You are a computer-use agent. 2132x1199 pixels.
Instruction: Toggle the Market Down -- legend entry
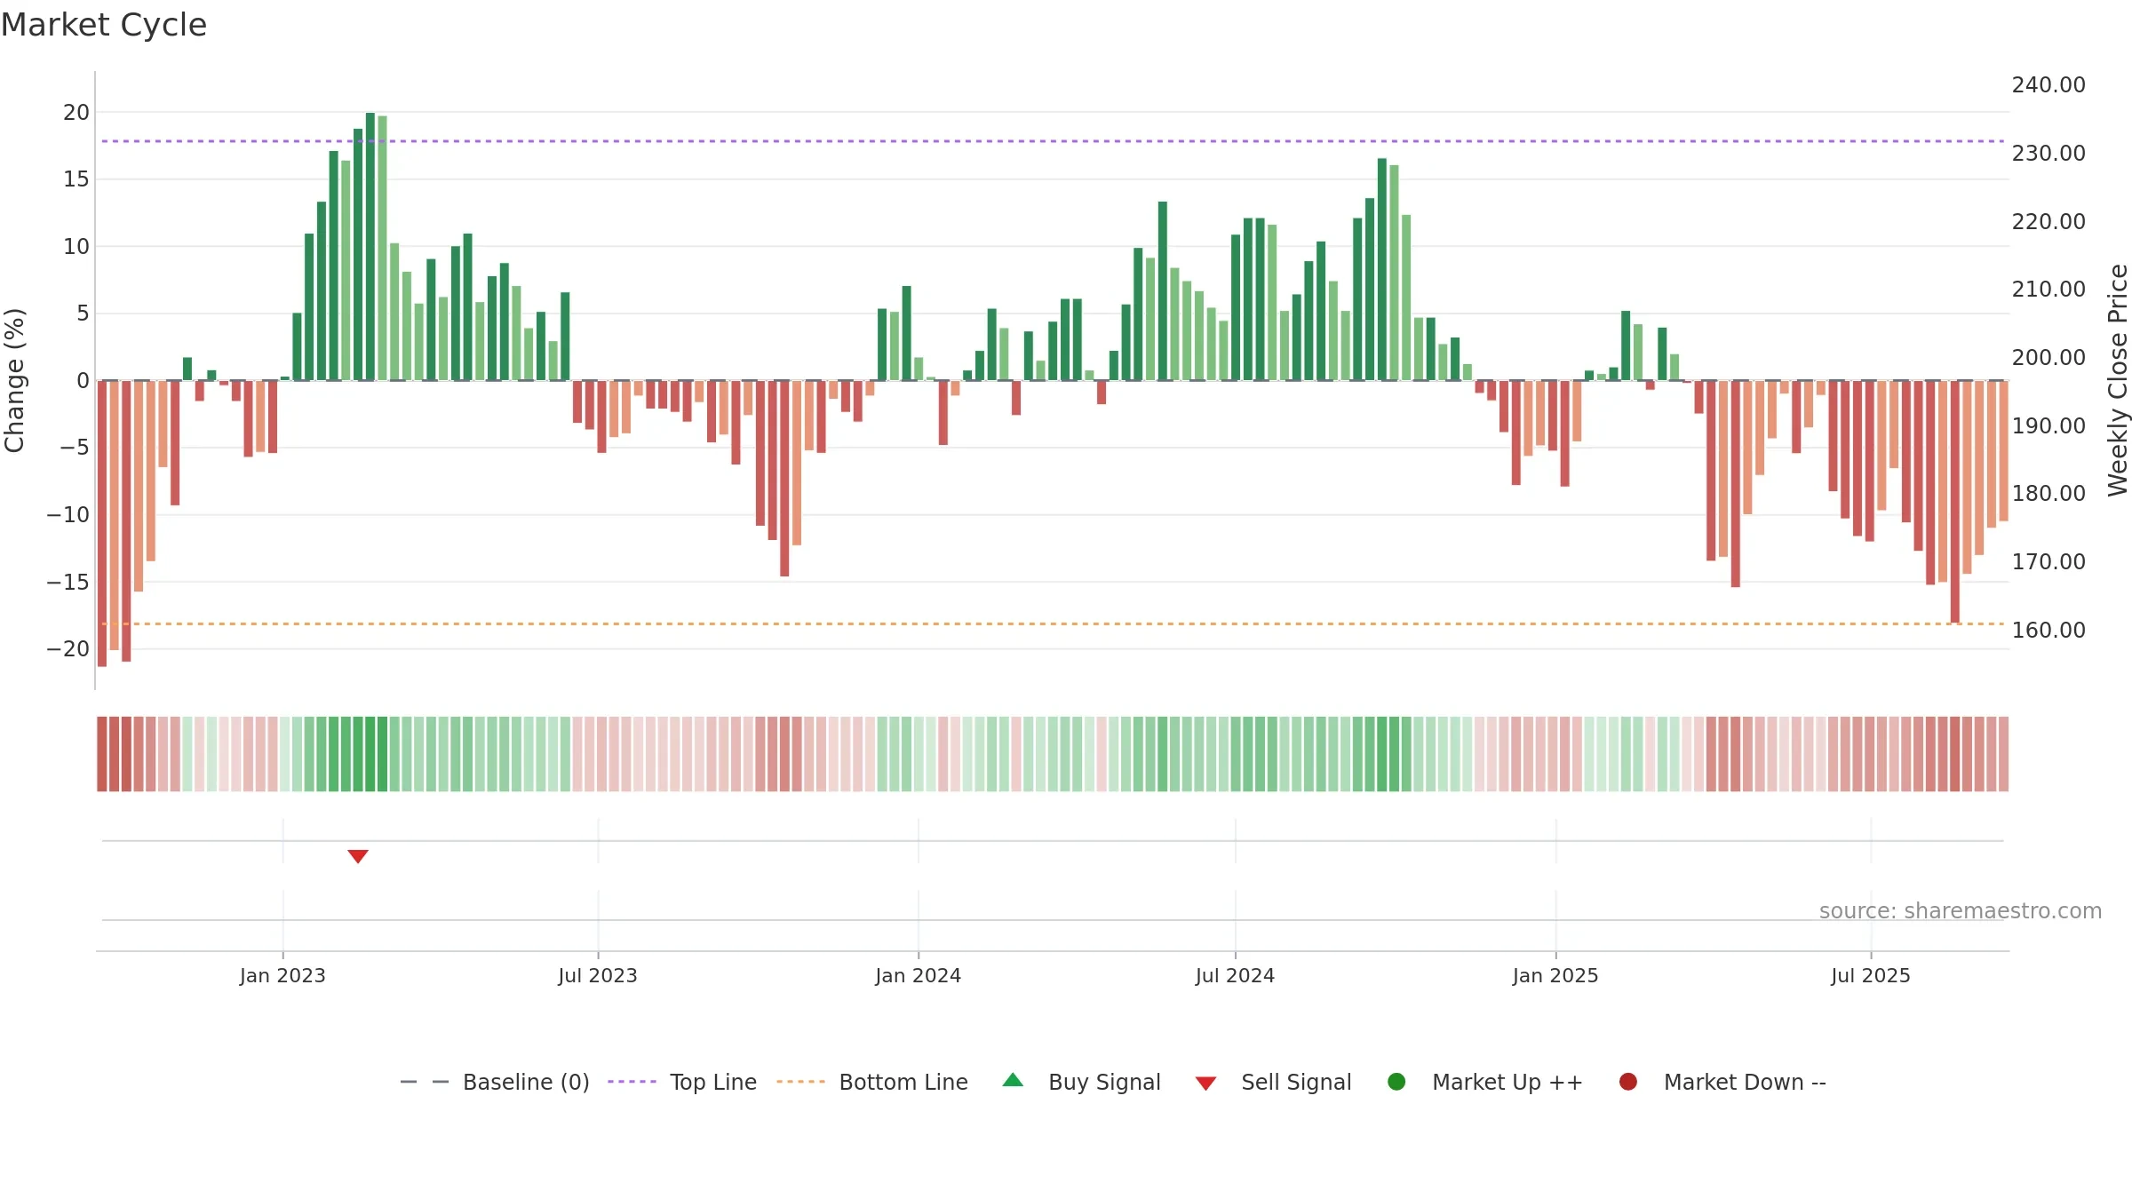[x=1722, y=1082]
